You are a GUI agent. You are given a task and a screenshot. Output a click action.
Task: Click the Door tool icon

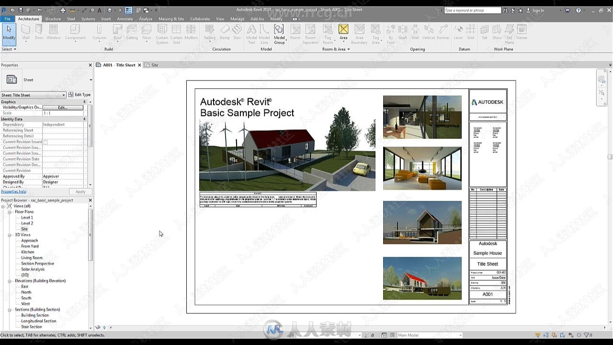(x=39, y=30)
